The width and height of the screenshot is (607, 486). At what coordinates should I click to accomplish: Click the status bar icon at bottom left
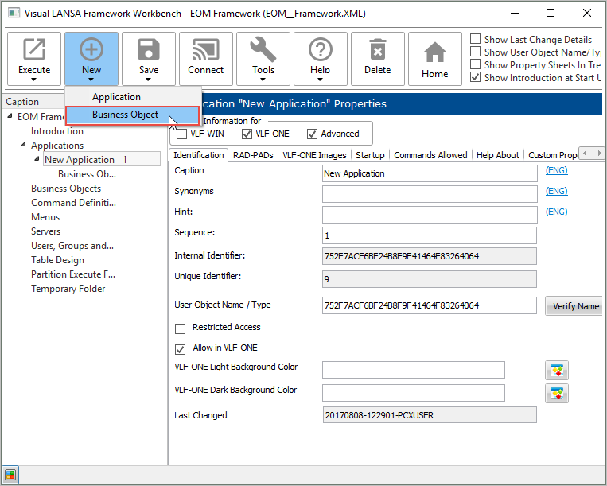(11, 476)
